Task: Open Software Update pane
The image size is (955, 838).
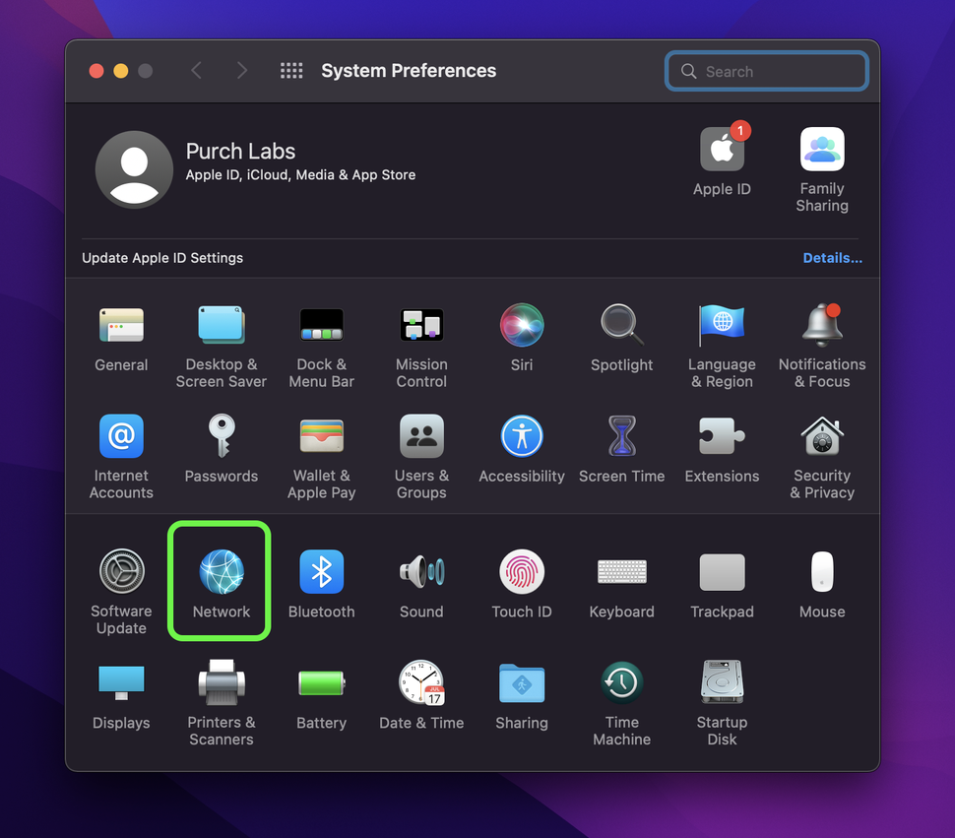Action: coord(121,593)
